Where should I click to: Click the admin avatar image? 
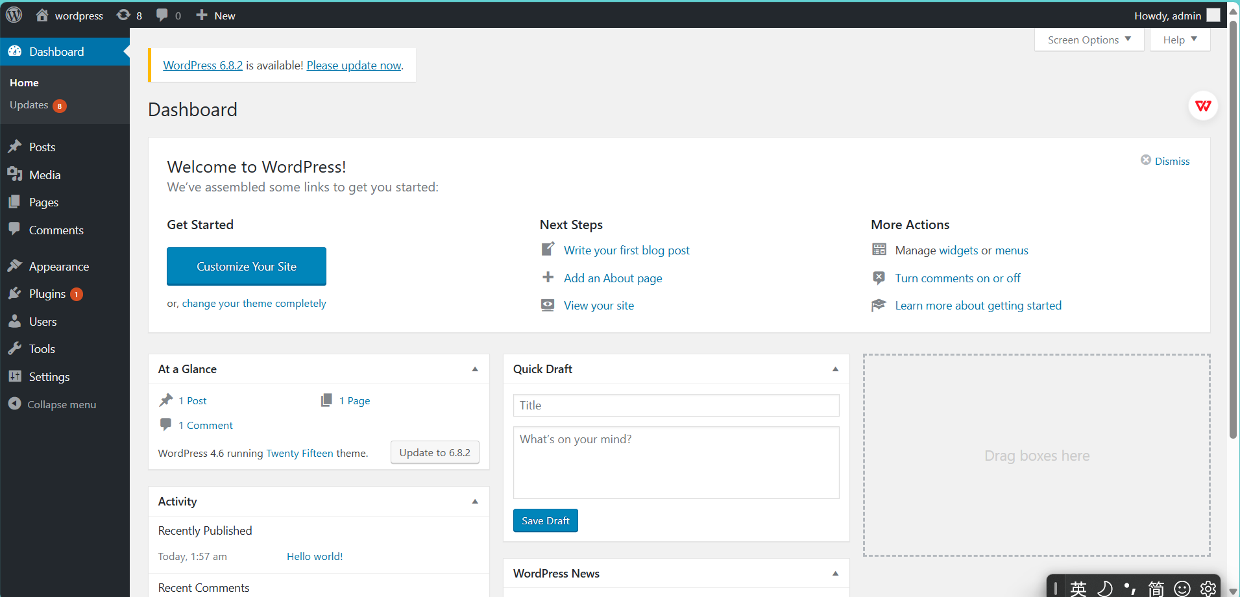point(1213,15)
